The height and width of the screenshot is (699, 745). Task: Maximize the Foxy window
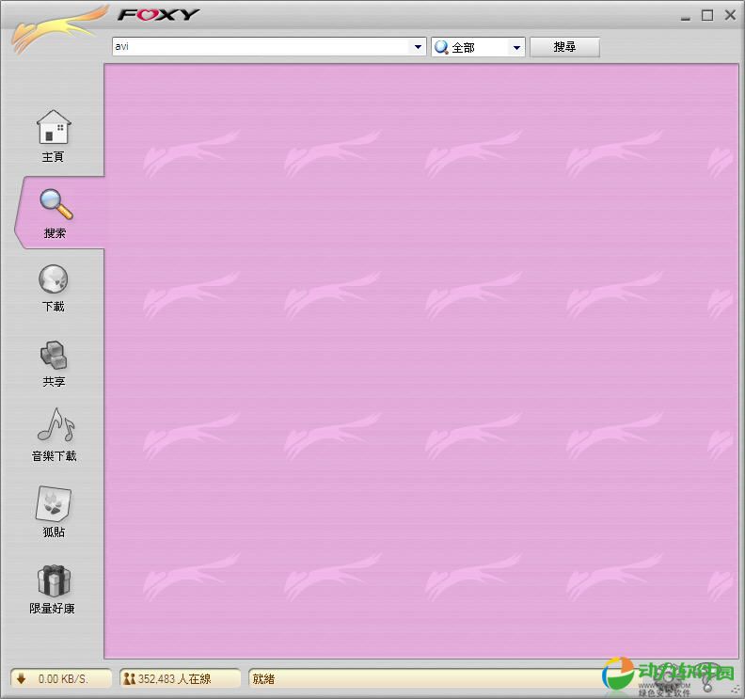tap(706, 14)
